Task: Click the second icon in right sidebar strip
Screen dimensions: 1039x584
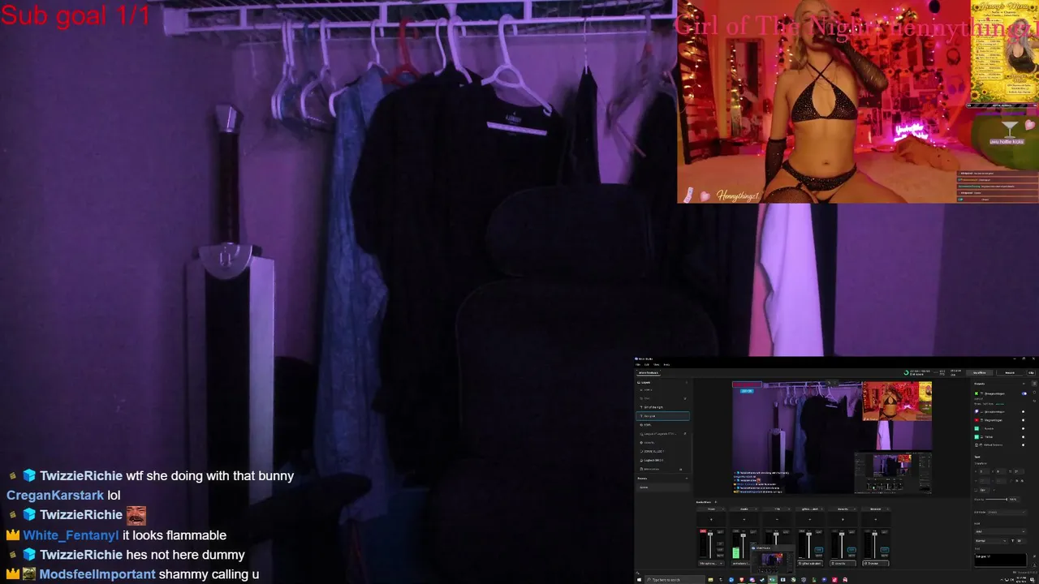Action: point(1034,393)
